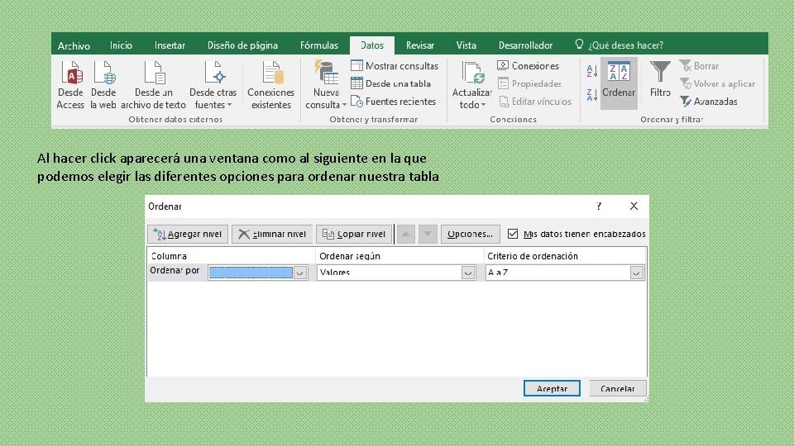Image resolution: width=794 pixels, height=446 pixels.
Task: Switch to the Revisar tab
Action: pyautogui.click(x=420, y=45)
